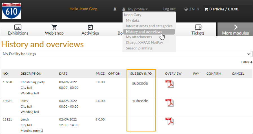The width and height of the screenshot is (253, 134).
Task: Click the 0 articles / € 0.00 text
Action: (224, 9)
